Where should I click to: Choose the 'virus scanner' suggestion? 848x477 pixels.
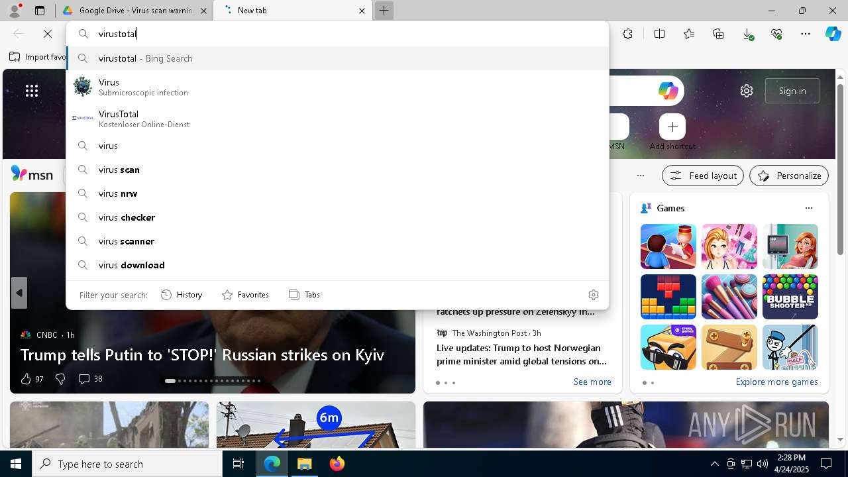click(337, 241)
